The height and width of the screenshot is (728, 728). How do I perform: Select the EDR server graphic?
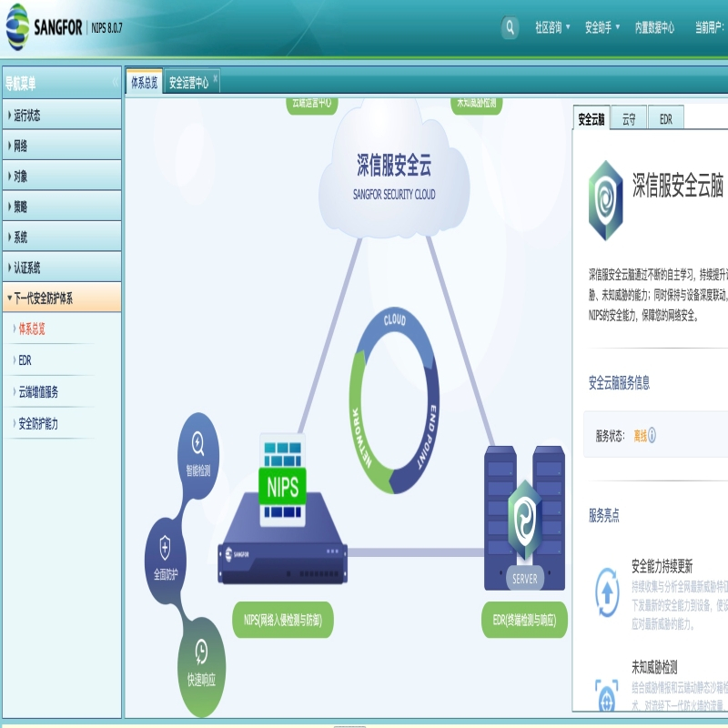(x=525, y=518)
